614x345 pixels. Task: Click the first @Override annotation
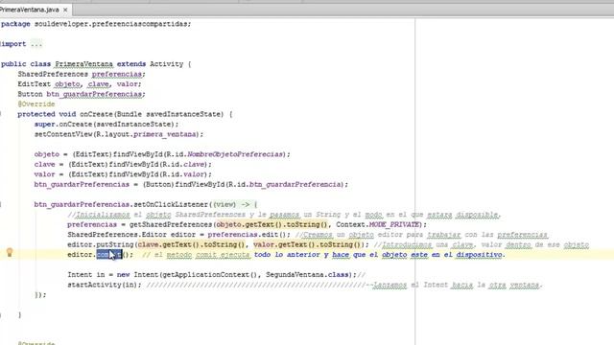pos(36,104)
